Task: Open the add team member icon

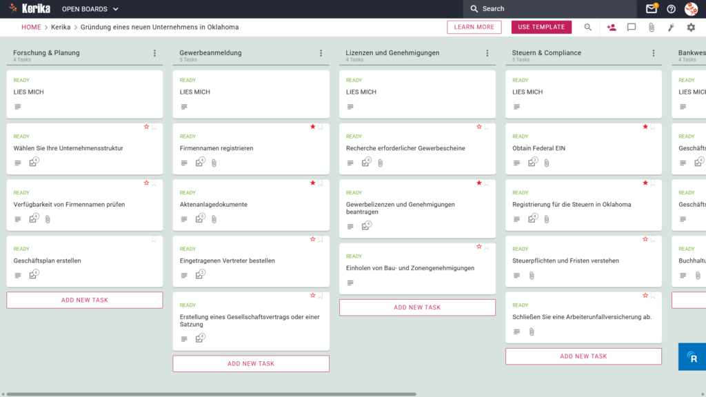Action: [x=612, y=28]
